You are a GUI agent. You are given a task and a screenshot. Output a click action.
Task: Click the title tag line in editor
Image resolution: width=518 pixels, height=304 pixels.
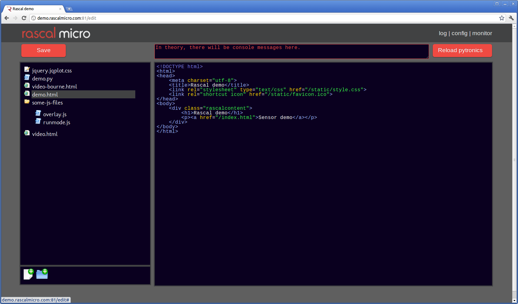pyautogui.click(x=209, y=85)
